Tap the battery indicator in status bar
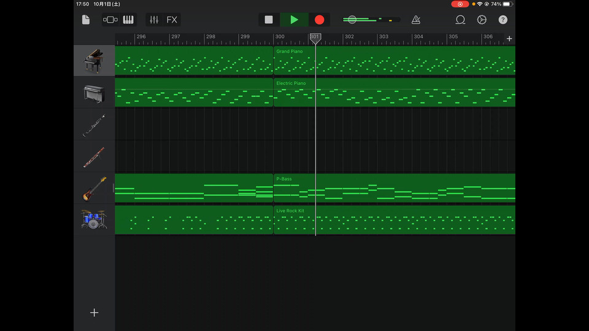 point(507,4)
